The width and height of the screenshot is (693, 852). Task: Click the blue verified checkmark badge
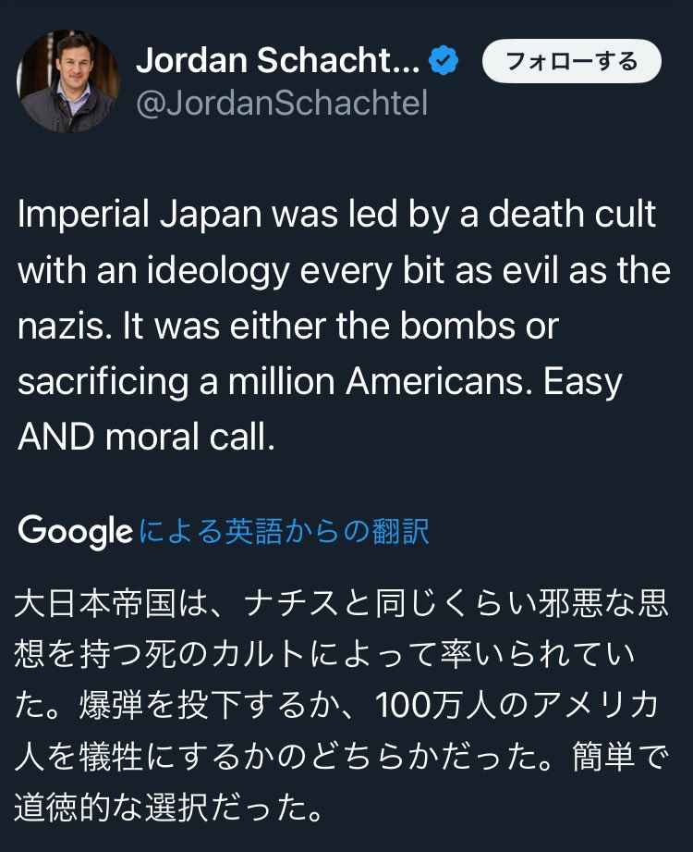click(x=447, y=62)
